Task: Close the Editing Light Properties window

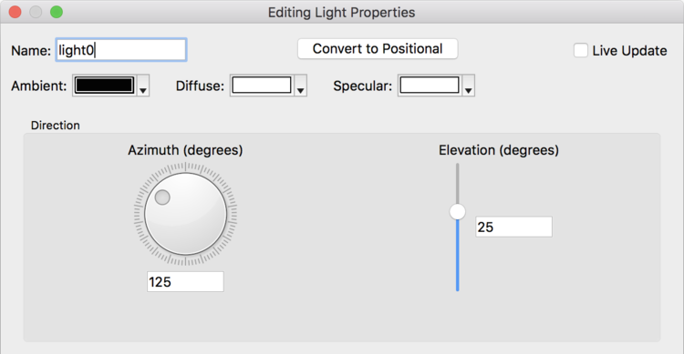Action: coord(16,12)
